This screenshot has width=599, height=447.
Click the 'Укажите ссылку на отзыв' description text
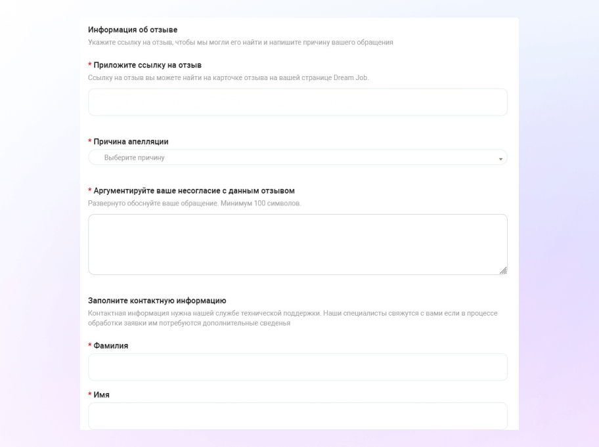[240, 42]
